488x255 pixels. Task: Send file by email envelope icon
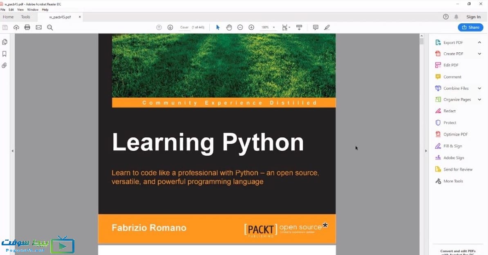click(x=38, y=27)
